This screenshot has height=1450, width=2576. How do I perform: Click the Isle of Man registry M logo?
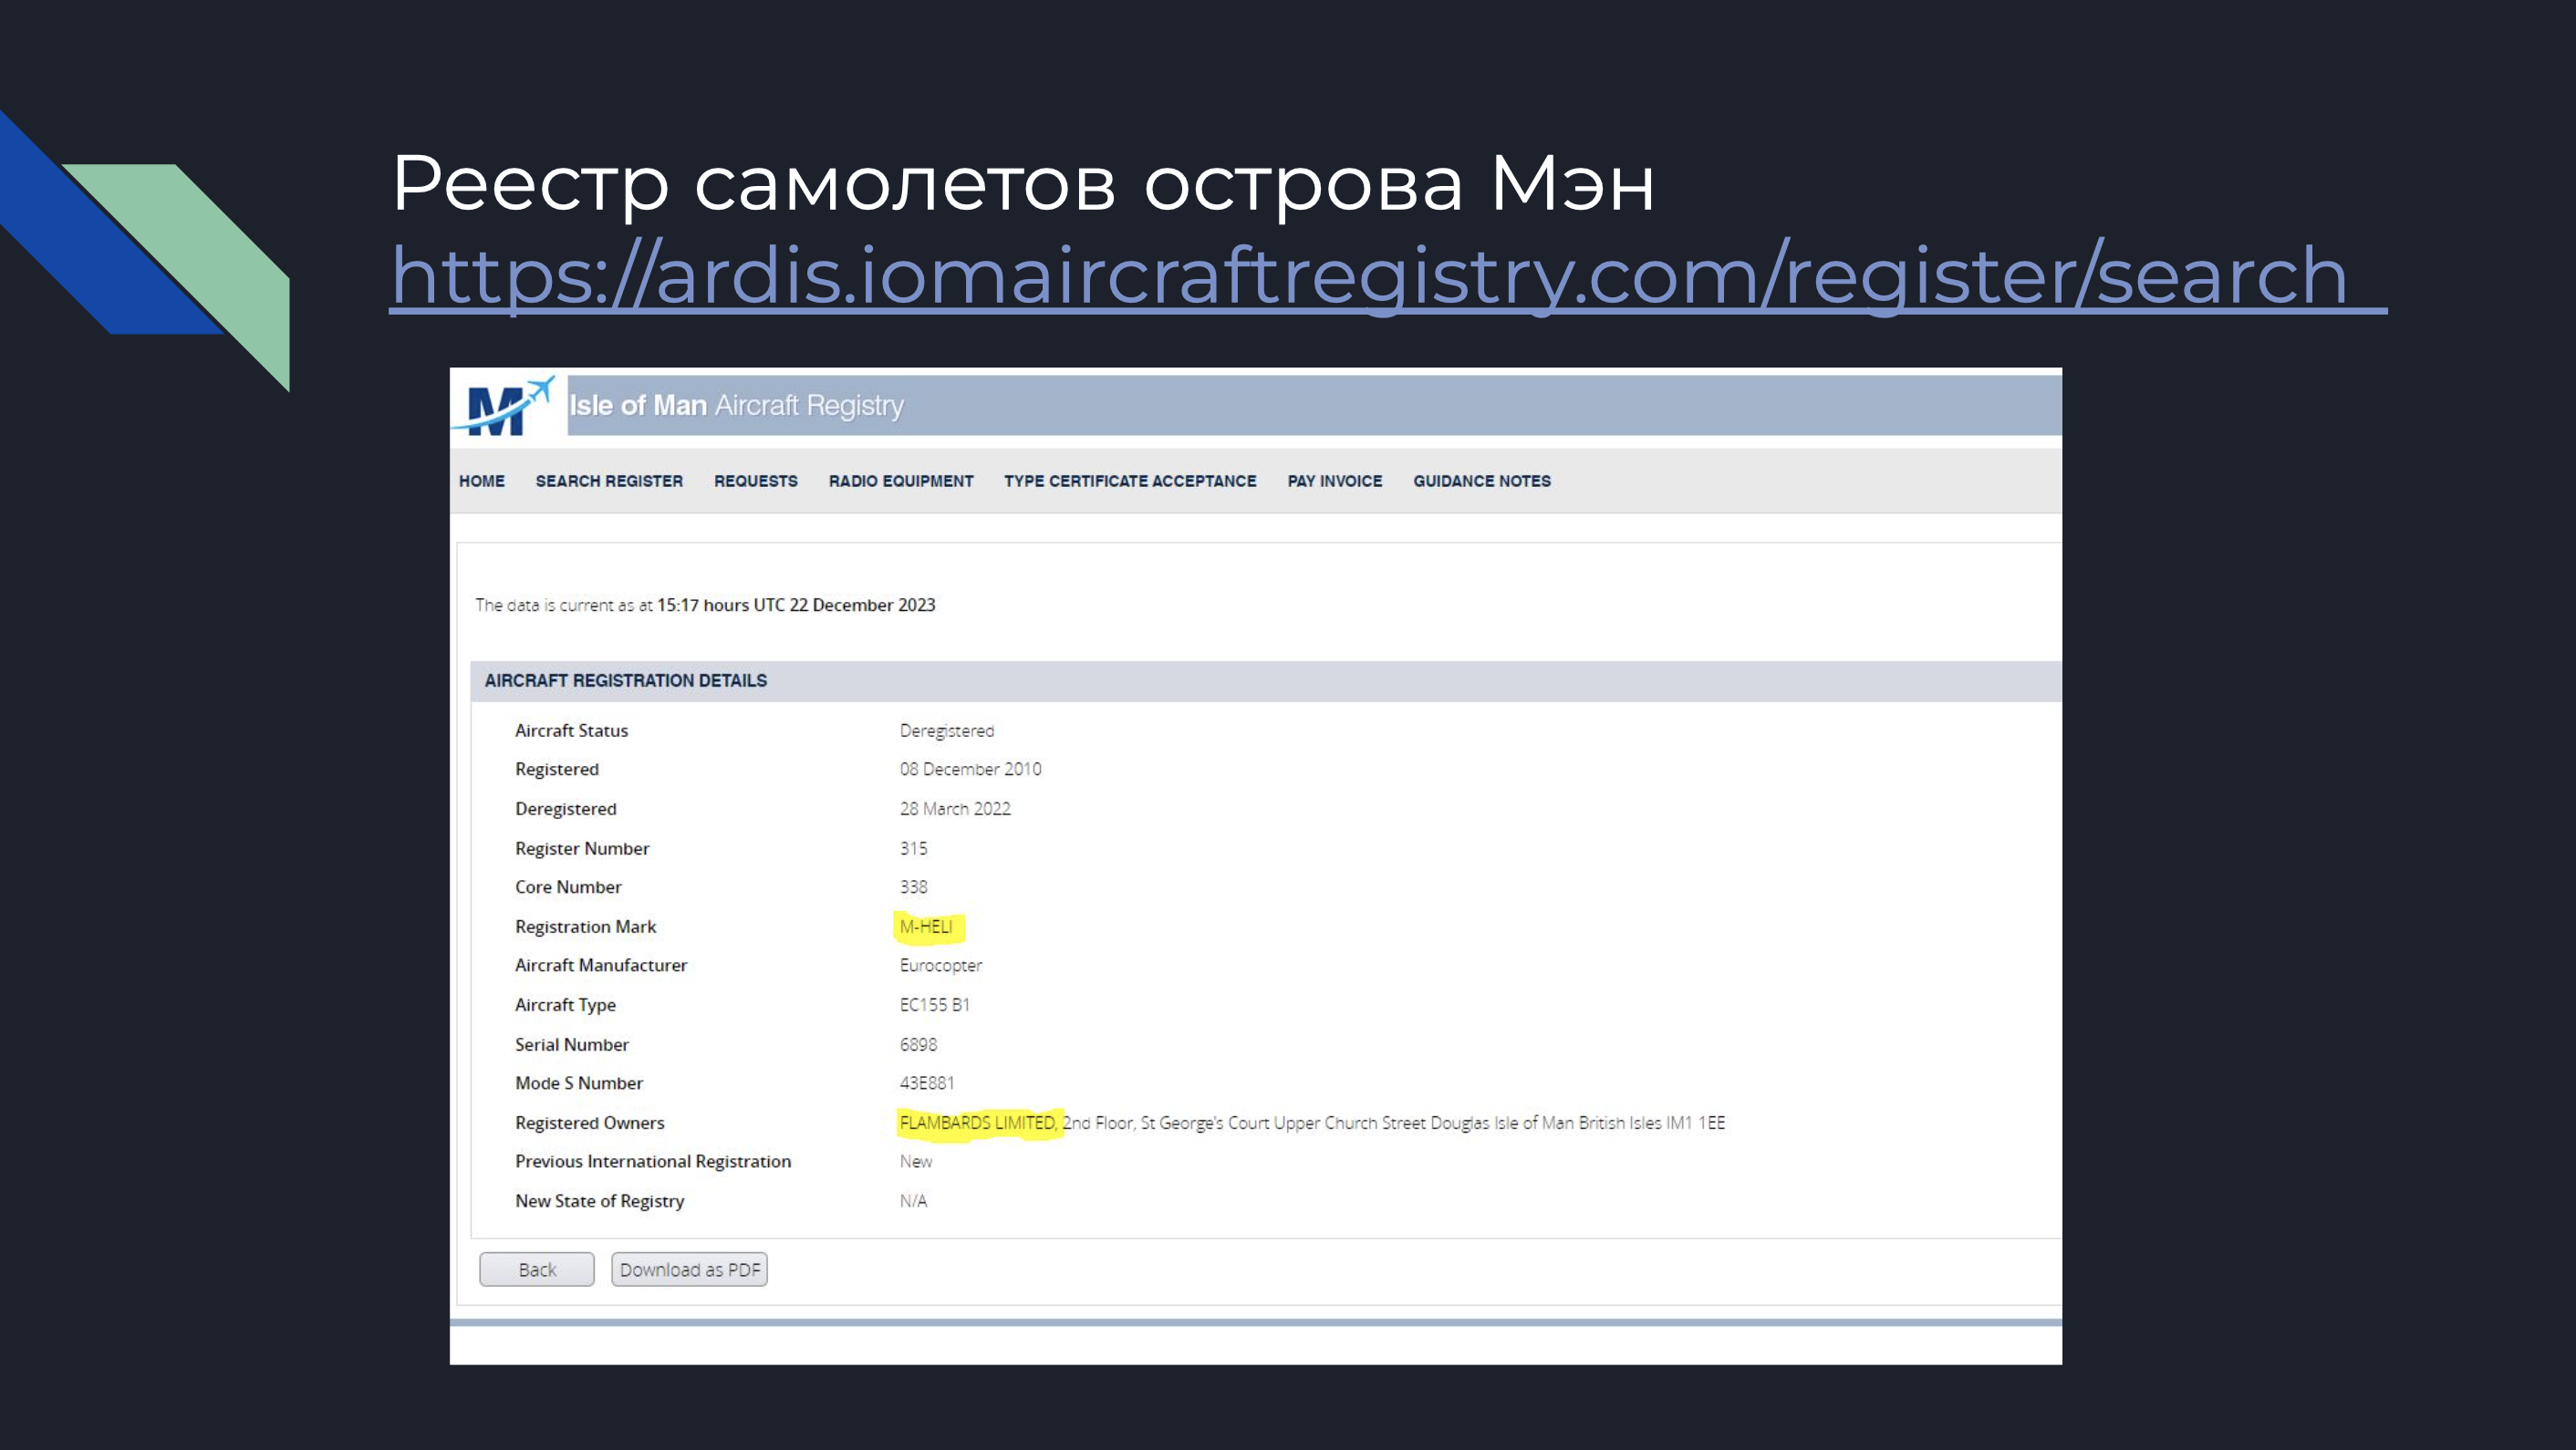503,407
